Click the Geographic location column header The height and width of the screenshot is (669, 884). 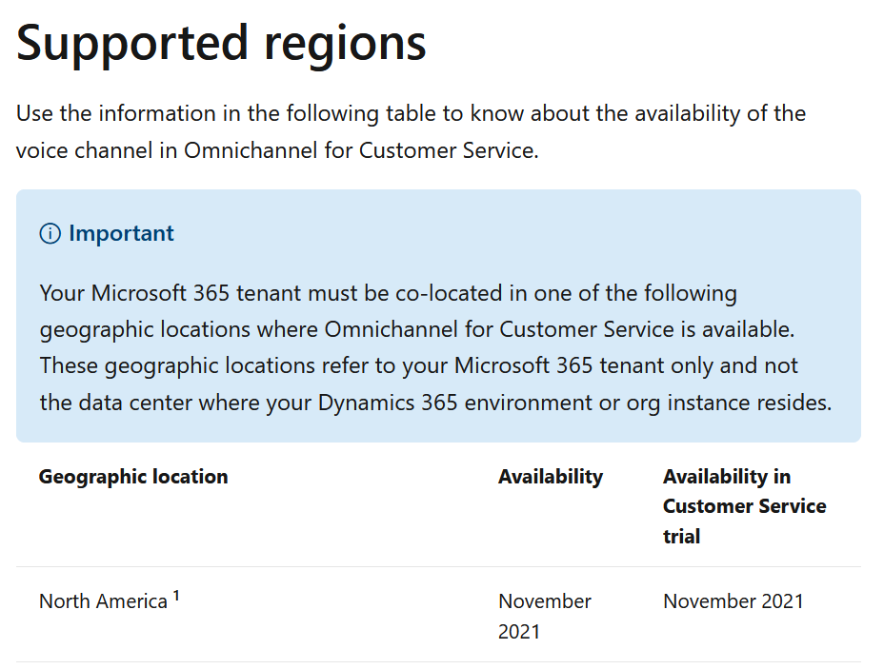(133, 477)
